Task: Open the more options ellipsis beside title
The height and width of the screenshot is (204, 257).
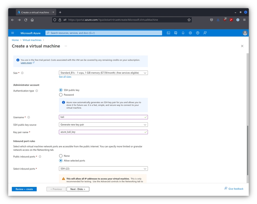Action: point(66,46)
